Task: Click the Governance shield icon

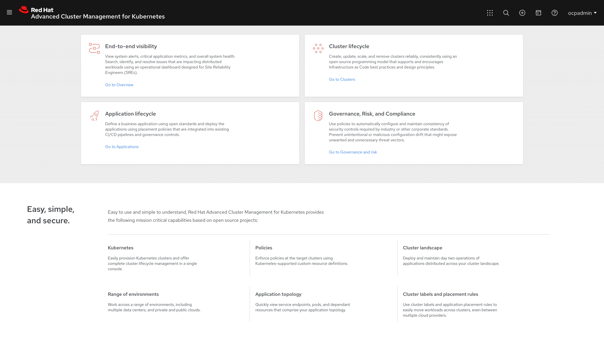Action: pos(318,115)
